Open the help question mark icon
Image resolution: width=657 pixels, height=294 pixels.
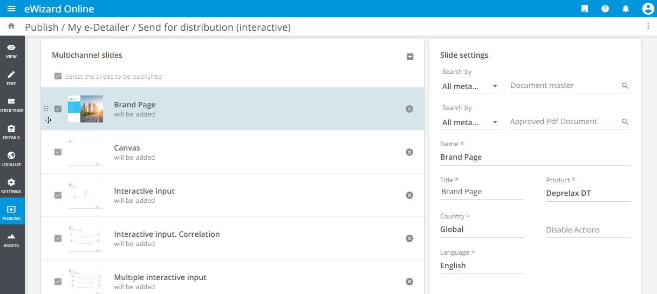[605, 9]
